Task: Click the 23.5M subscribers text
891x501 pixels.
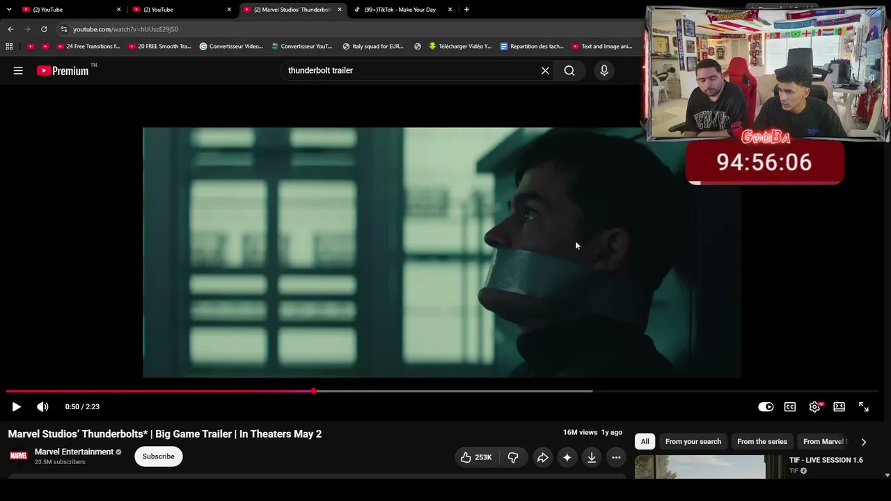Action: point(60,462)
